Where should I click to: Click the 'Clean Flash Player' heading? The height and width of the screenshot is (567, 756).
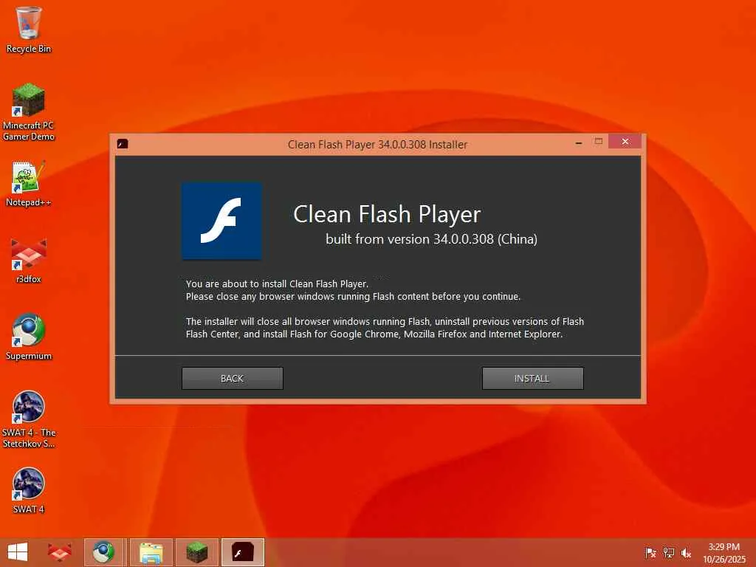[387, 214]
